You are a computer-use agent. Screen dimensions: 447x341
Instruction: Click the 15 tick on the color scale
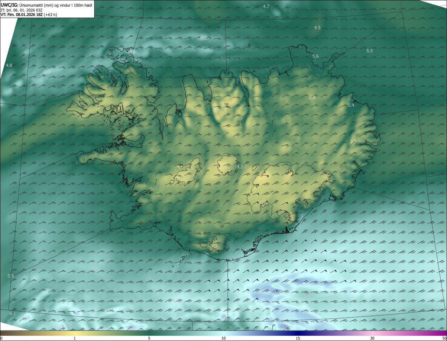tap(298, 338)
